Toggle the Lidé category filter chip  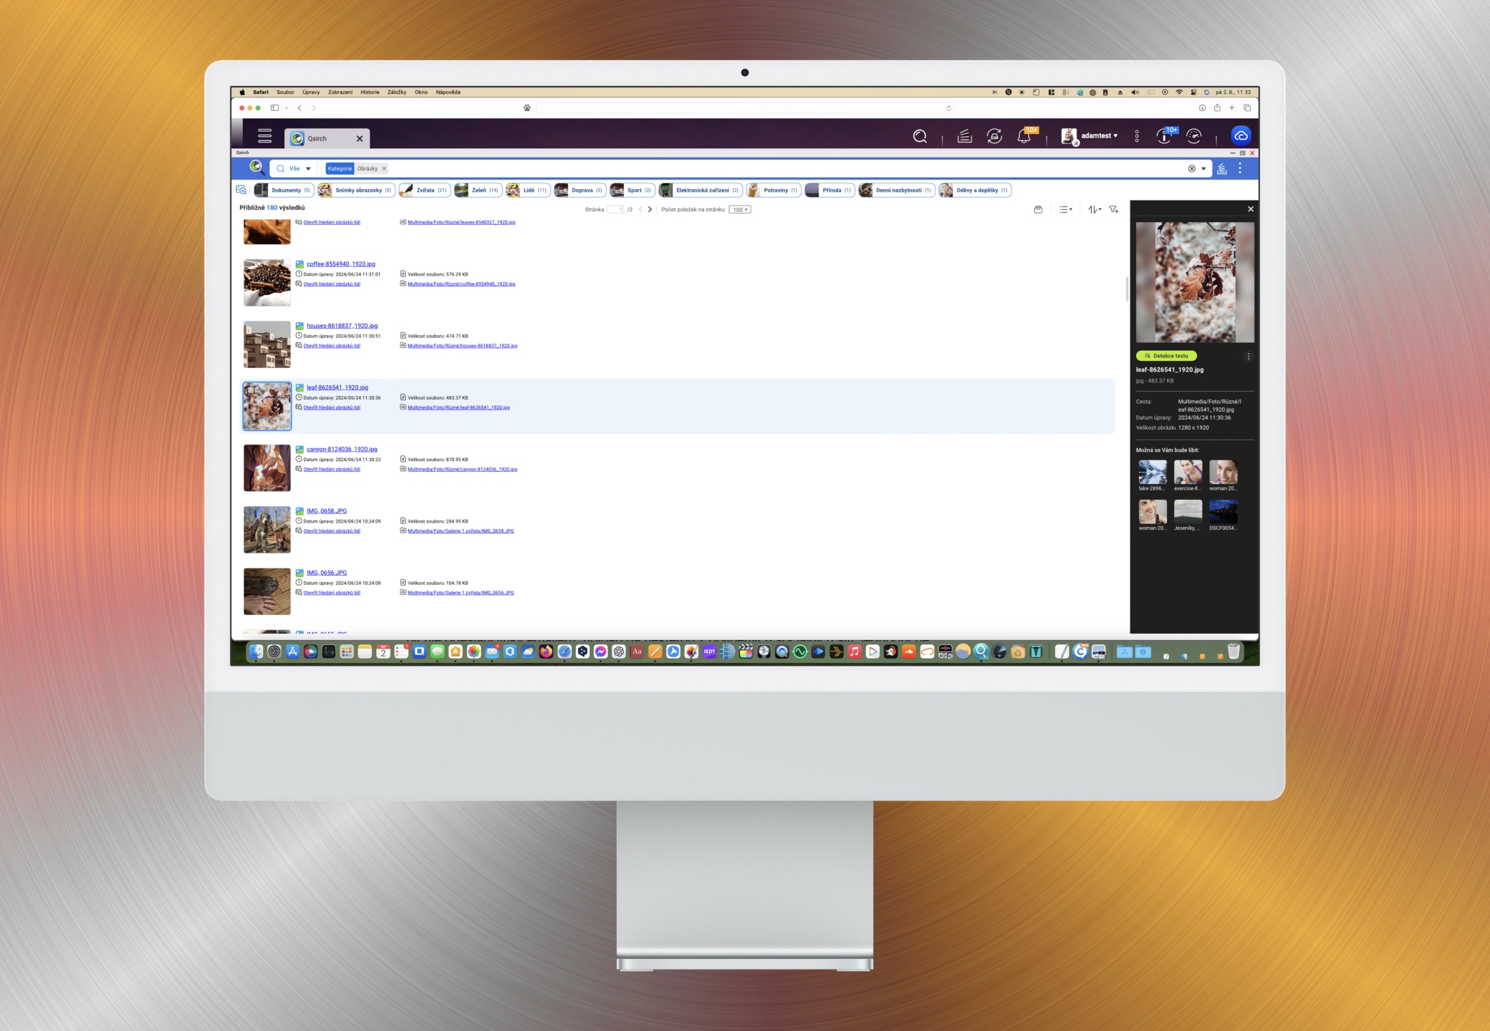click(x=528, y=190)
